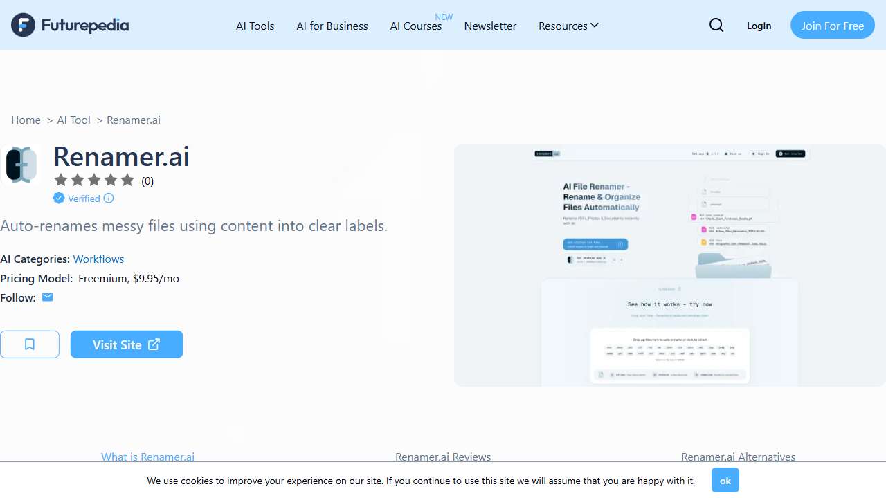
Task: Click the external-link icon inside Visit Site
Action: click(153, 344)
